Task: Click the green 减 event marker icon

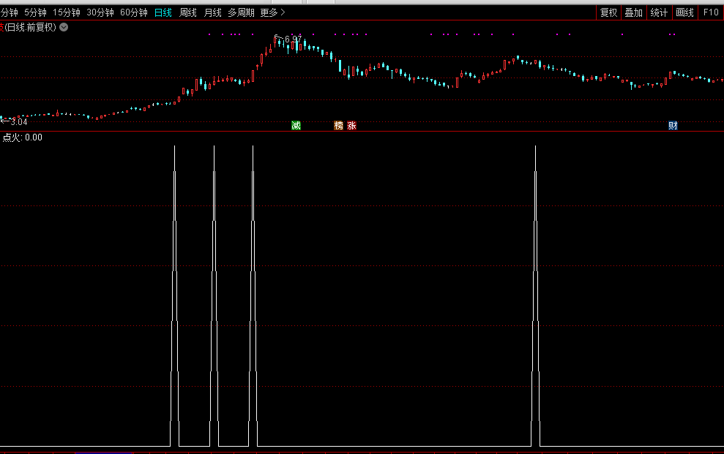Action: click(x=296, y=126)
